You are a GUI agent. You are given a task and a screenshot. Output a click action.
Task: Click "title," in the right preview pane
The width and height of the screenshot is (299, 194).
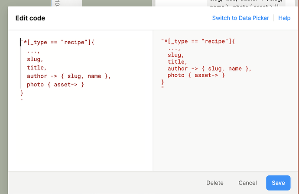[x=177, y=62]
